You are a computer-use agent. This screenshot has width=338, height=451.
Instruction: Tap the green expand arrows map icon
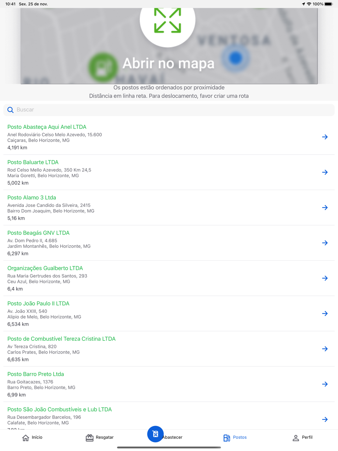pos(168,21)
